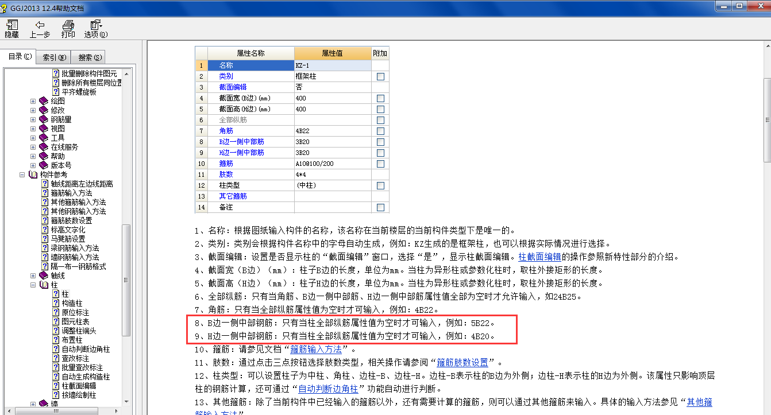
Task: Follow the 箍筋输入方法 hyperlink in item 10
Action: [316, 349]
